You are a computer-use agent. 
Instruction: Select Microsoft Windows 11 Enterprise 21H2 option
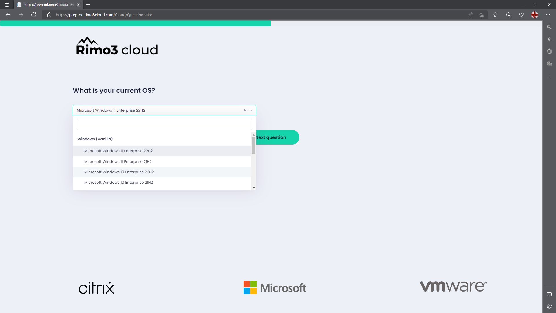click(x=118, y=161)
